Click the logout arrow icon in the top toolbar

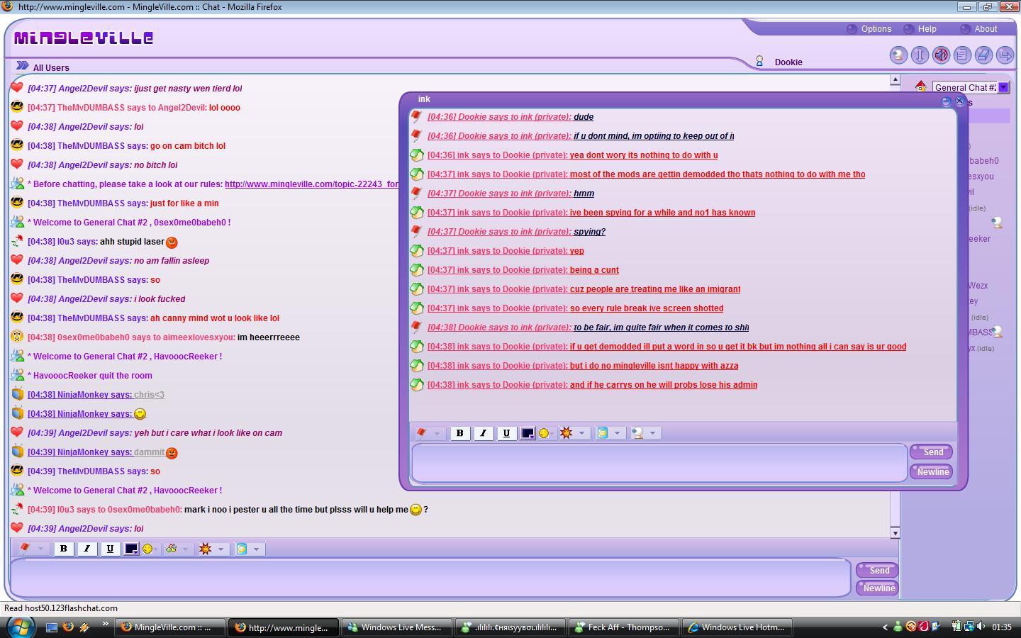point(1005,55)
